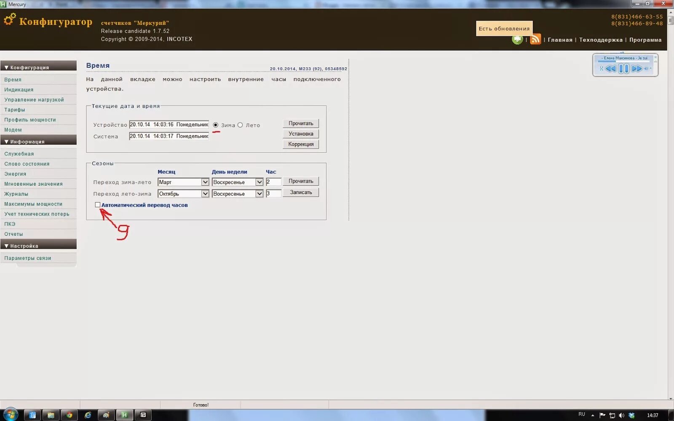Click the Записать button
The height and width of the screenshot is (421, 674).
tap(301, 192)
